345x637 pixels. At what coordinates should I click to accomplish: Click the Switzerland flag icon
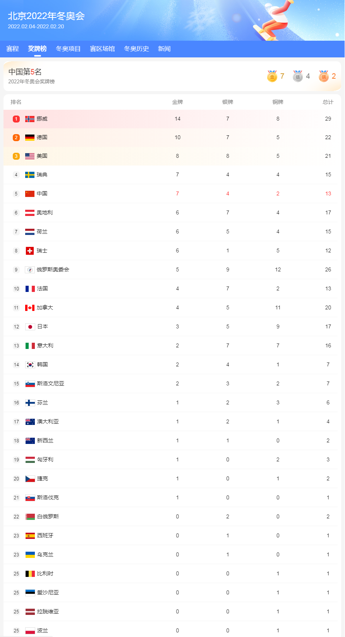(x=30, y=251)
